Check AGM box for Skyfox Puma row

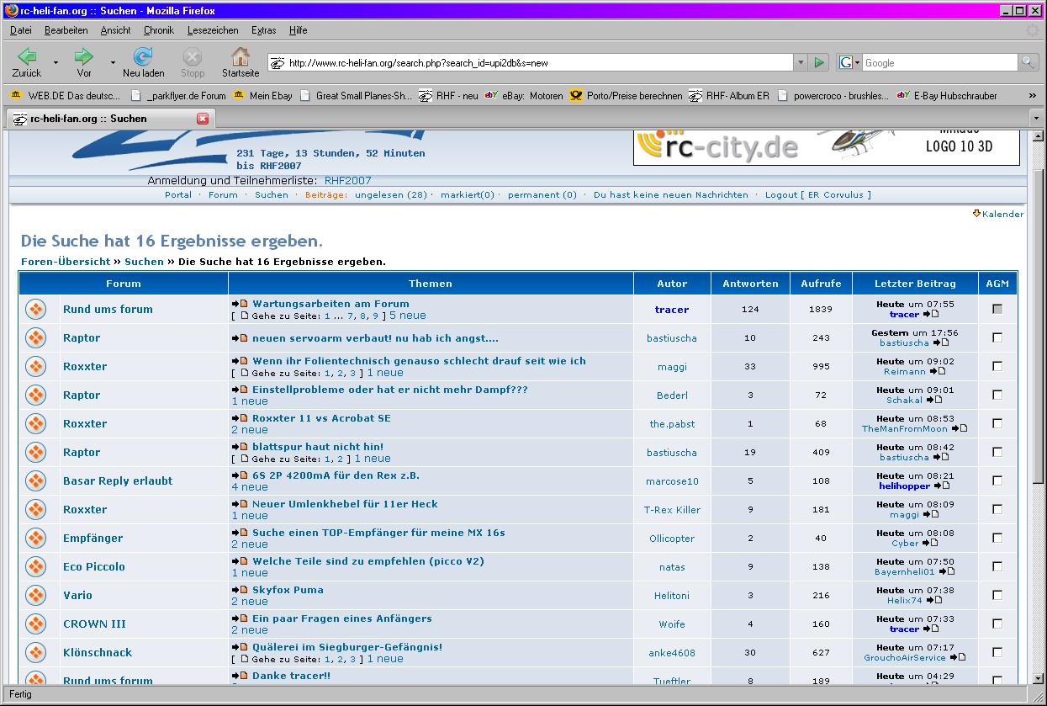tap(997, 595)
